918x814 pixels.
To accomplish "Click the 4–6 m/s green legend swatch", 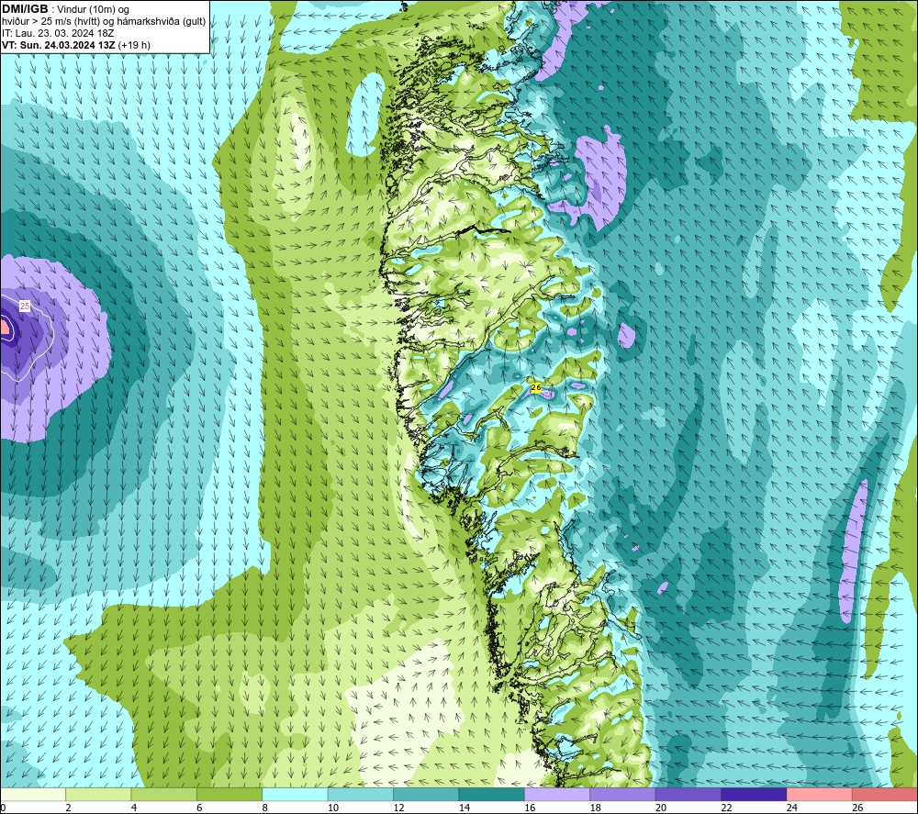I will tap(164, 795).
